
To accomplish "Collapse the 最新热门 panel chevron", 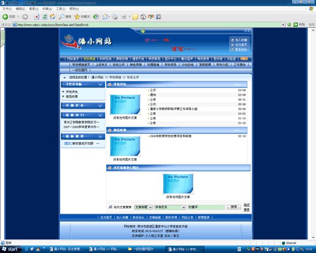I will [x=100, y=115].
